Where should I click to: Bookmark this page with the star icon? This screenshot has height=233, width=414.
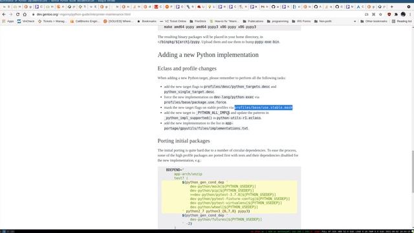pos(380,14)
